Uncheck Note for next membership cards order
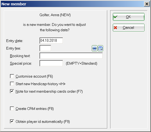Viewport: 151px width, 132px height. pyautogui.click(x=12, y=91)
